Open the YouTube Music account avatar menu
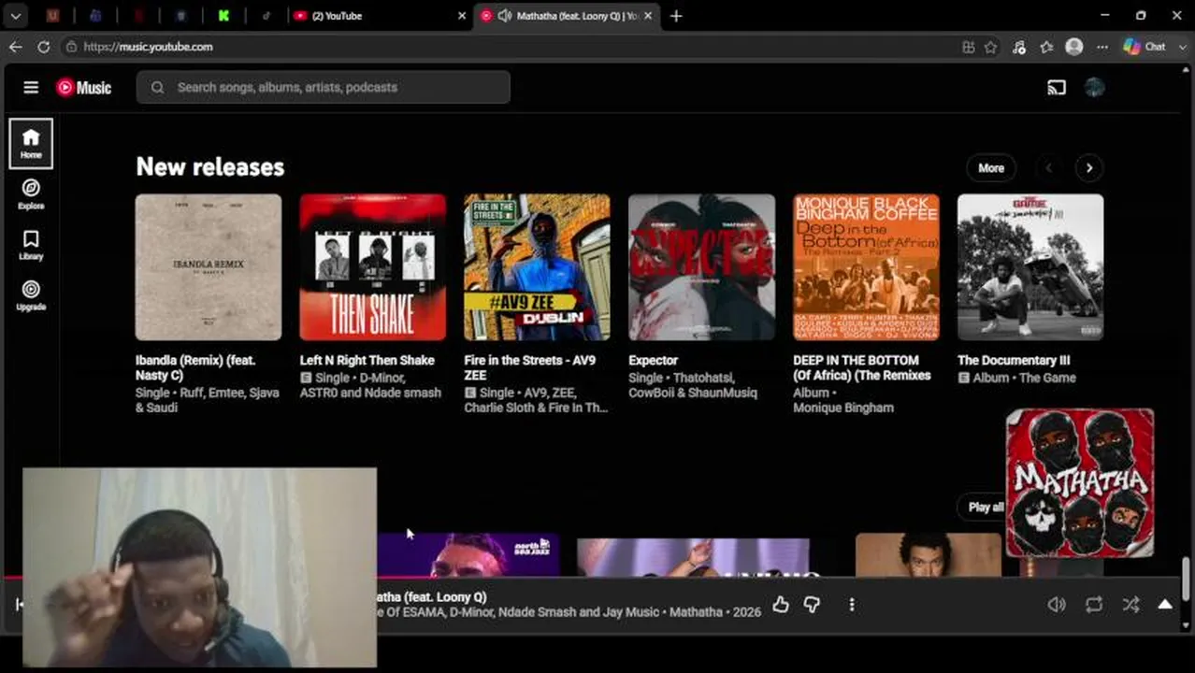Viewport: 1195px width, 673px height. coord(1094,88)
